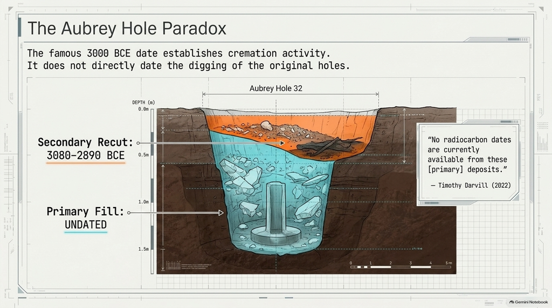Click the "0.5m" depth marker

coord(143,155)
